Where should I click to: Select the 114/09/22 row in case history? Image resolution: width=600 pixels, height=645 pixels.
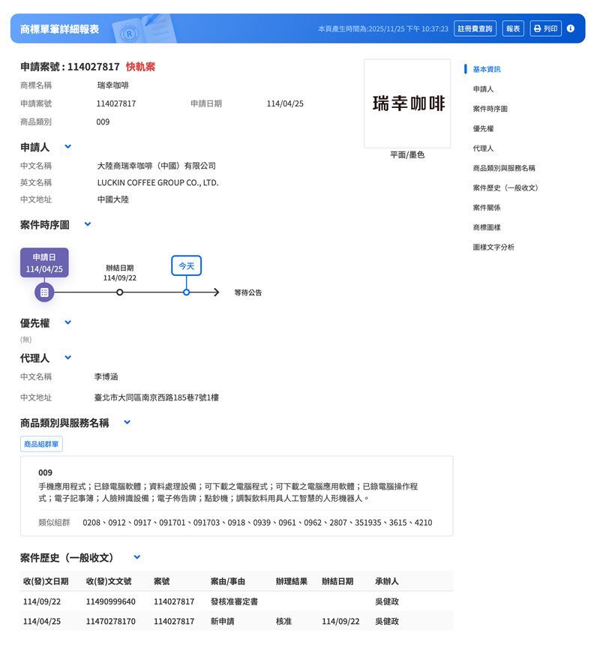coord(225,602)
